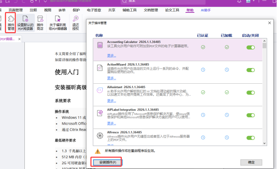Open the AI助手 ribbon tab
Viewport: 277px width, 169px height.
[206, 10]
